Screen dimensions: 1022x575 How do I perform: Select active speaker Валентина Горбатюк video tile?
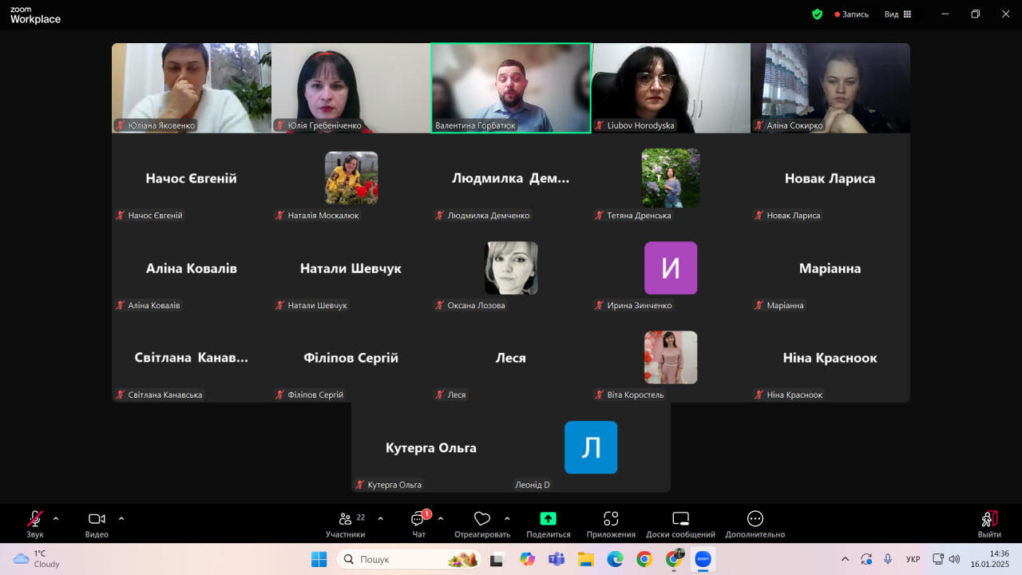coord(511,88)
